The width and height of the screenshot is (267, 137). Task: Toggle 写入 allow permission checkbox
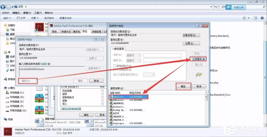click(x=102, y=104)
